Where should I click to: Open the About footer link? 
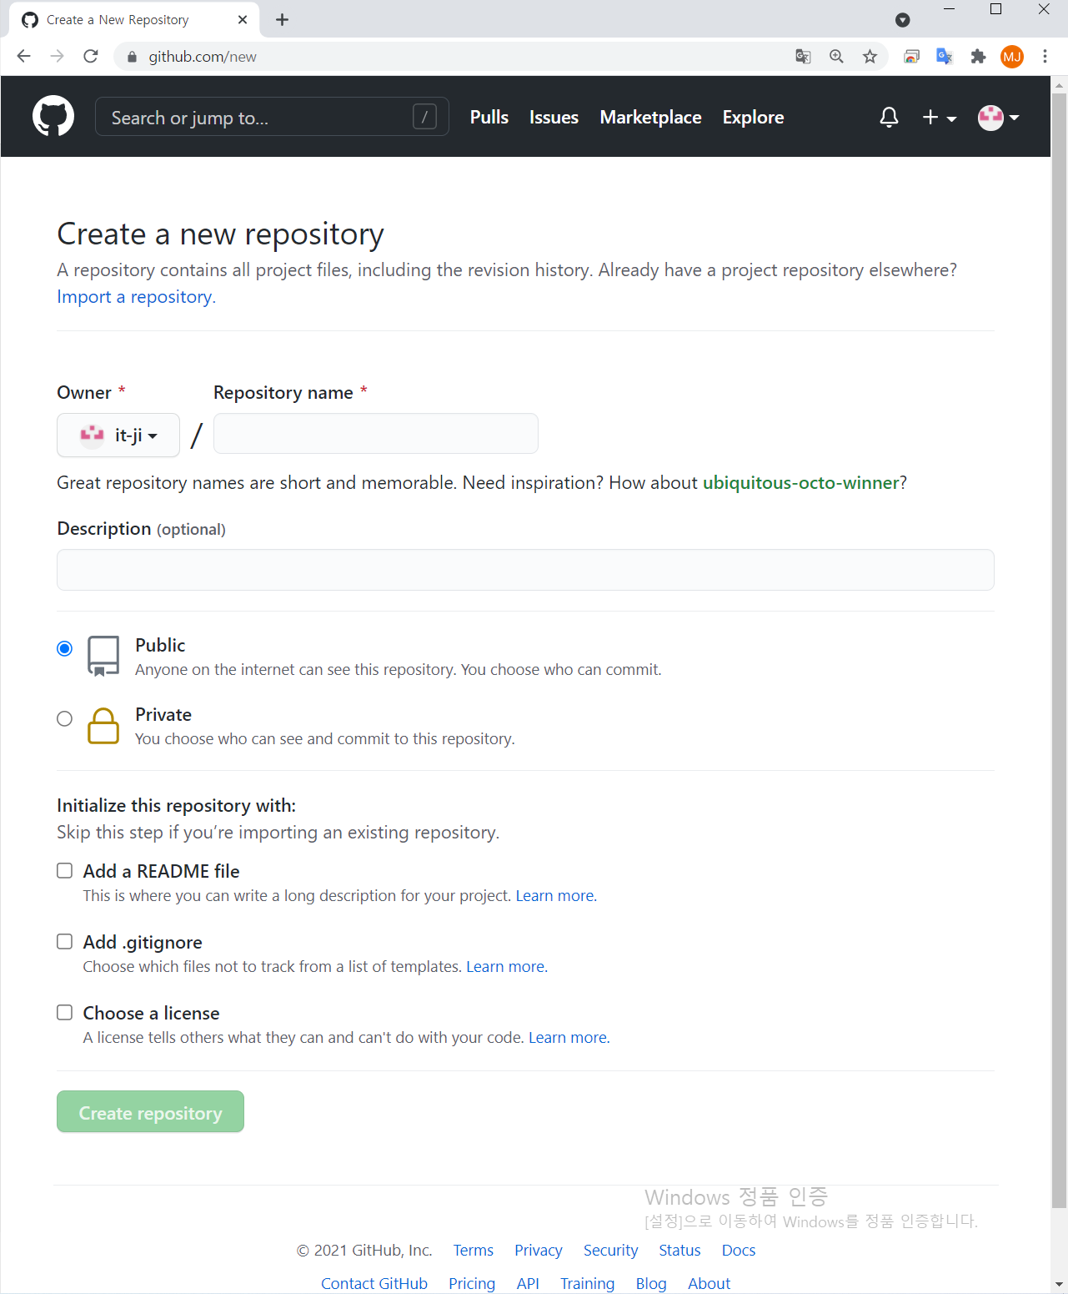[x=709, y=1284]
